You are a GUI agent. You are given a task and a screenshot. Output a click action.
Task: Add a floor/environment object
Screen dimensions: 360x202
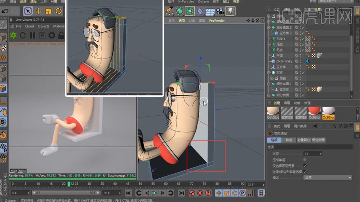click(x=210, y=11)
